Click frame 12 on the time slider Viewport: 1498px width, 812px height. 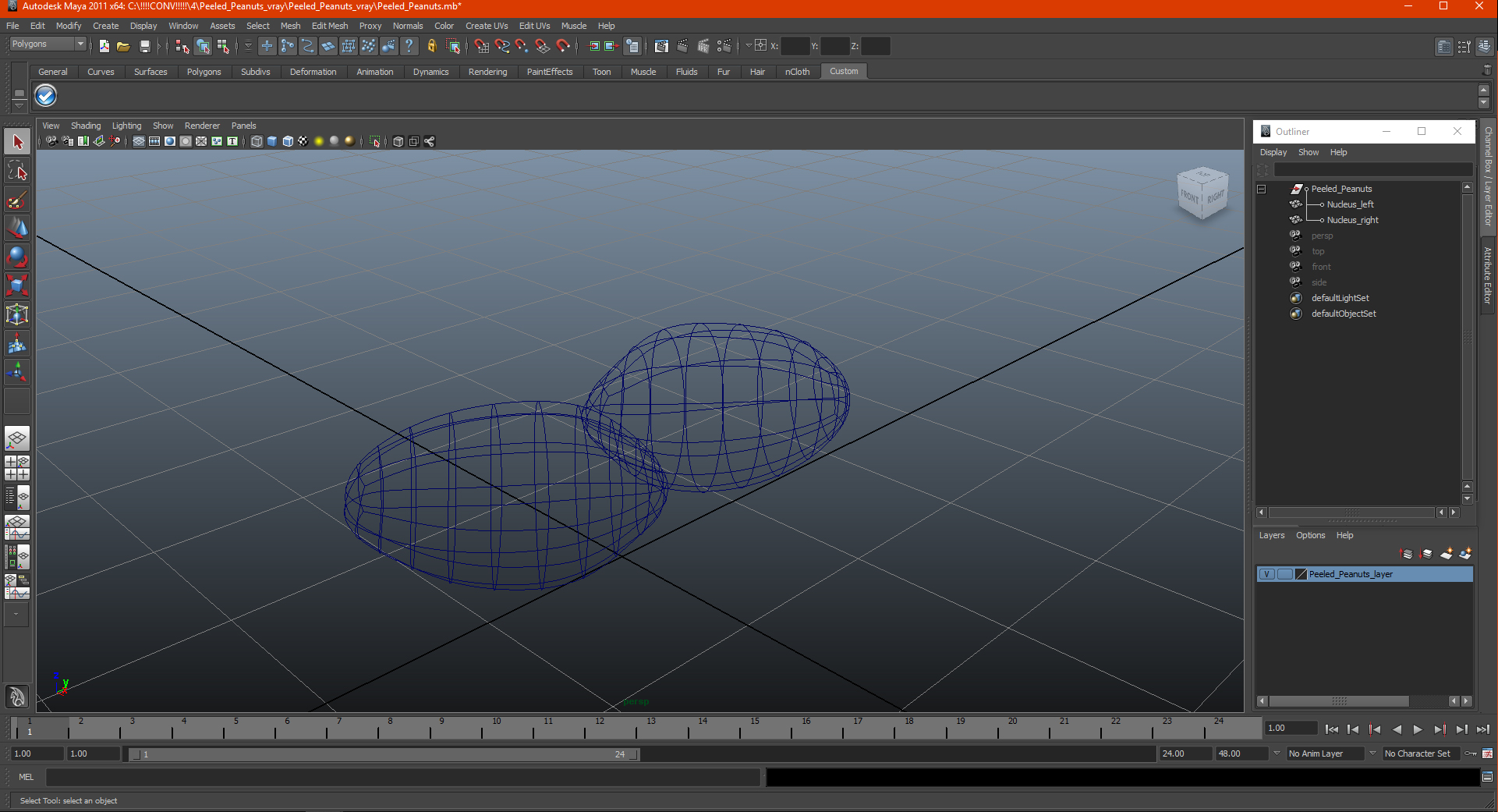pos(599,729)
